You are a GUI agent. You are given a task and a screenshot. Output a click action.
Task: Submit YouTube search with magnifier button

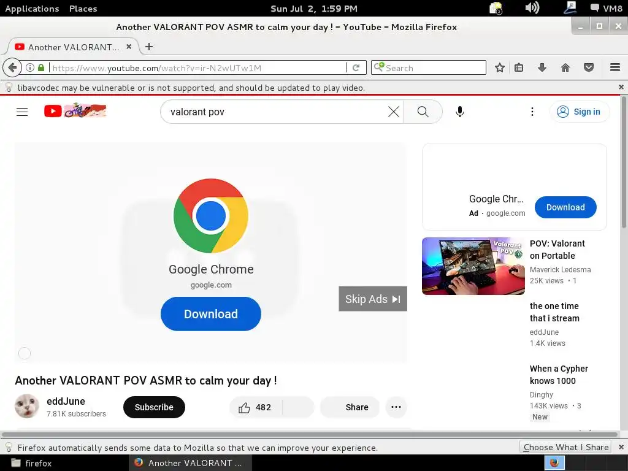coord(423,112)
